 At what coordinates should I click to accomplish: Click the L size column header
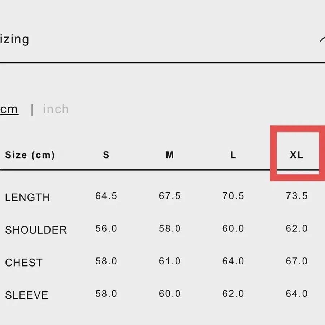click(x=233, y=155)
